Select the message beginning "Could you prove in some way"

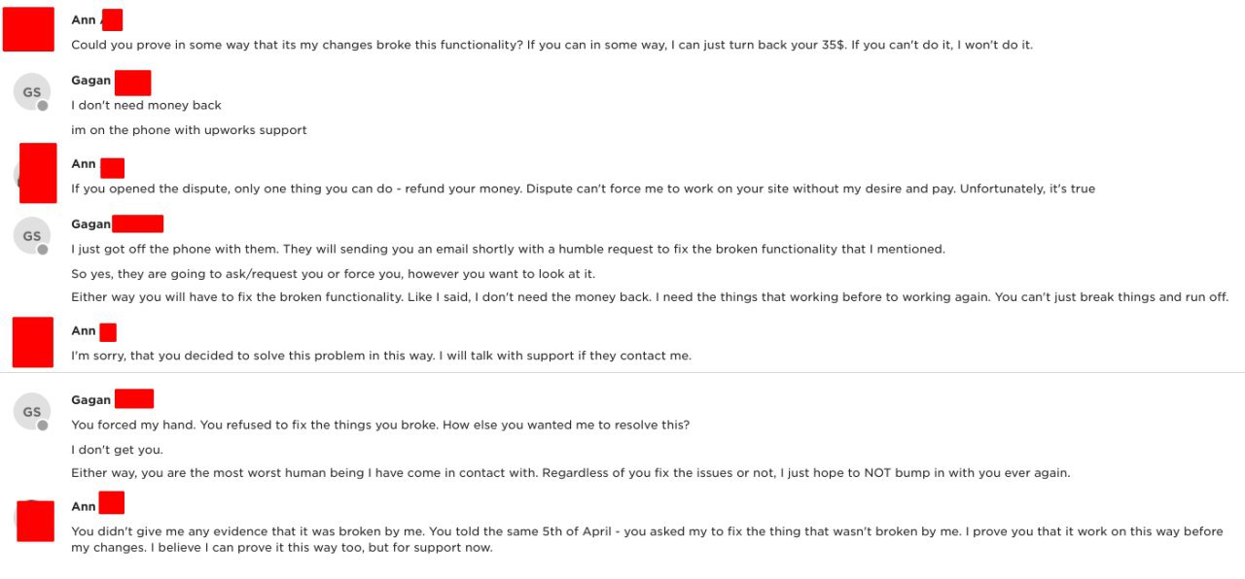pyautogui.click(x=551, y=45)
